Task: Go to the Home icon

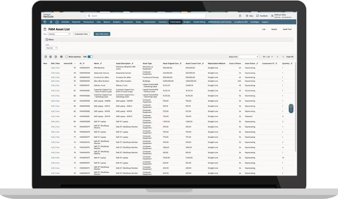Action: (57, 22)
